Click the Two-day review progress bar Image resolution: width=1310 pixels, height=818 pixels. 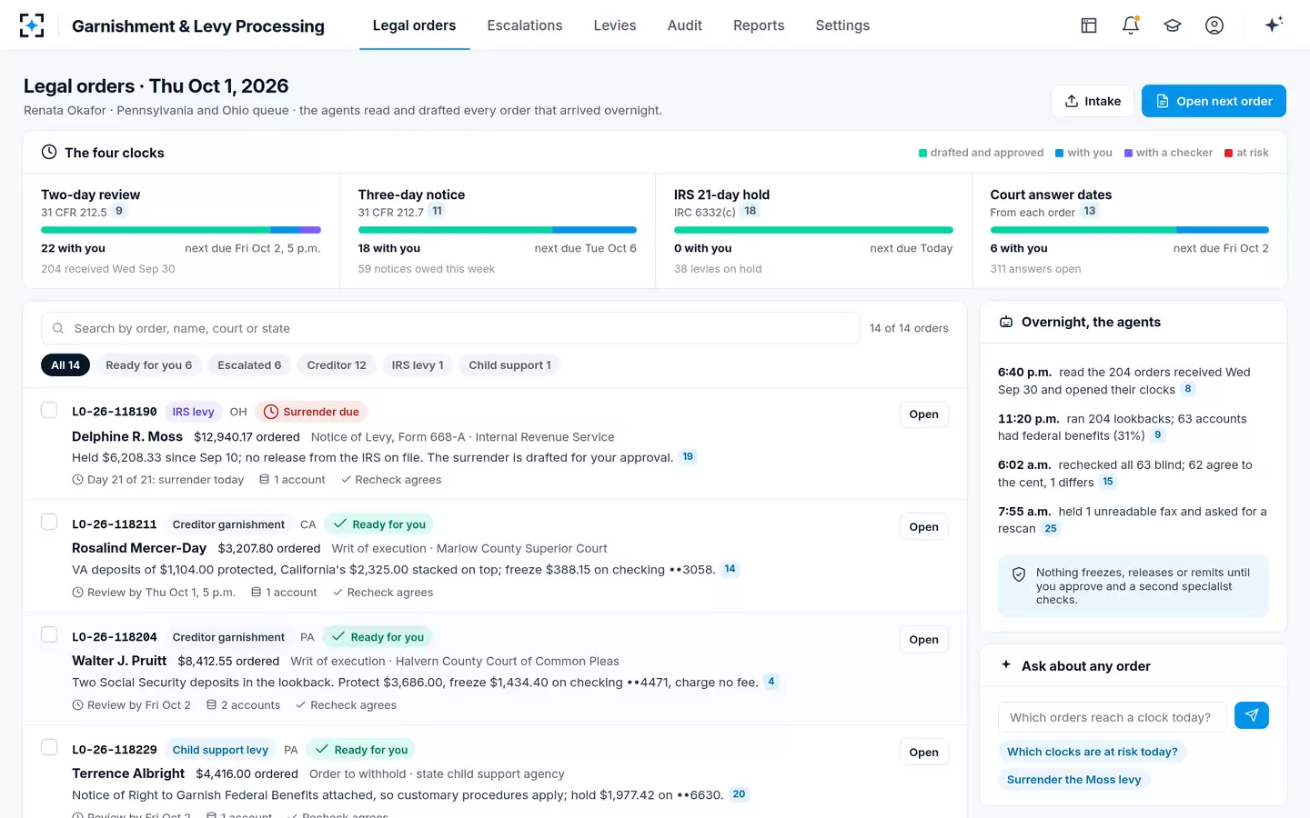[x=181, y=230]
